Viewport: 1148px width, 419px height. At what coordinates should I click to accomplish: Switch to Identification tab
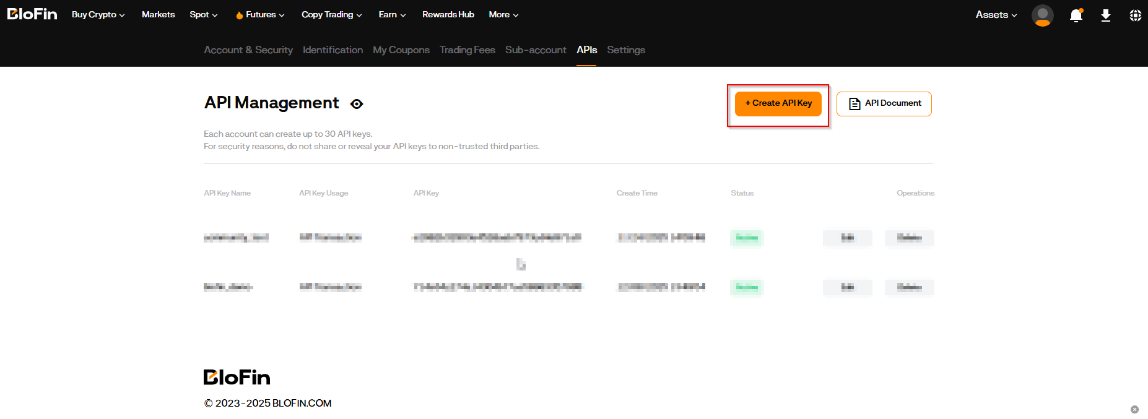(333, 50)
